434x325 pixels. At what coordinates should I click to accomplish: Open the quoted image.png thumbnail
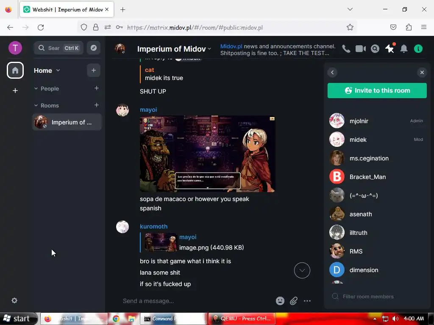161,242
